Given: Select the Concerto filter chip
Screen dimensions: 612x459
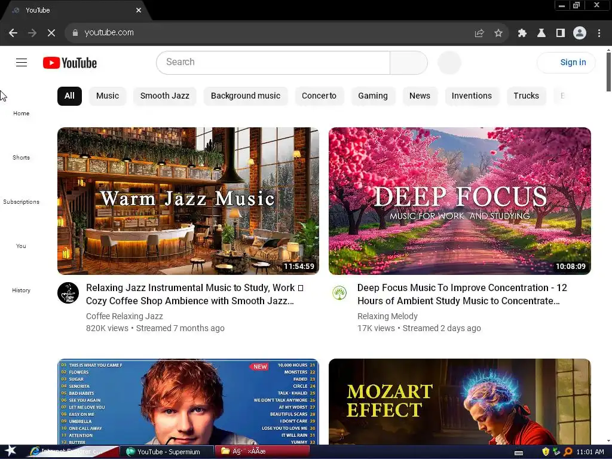Looking at the screenshot, I should [319, 96].
